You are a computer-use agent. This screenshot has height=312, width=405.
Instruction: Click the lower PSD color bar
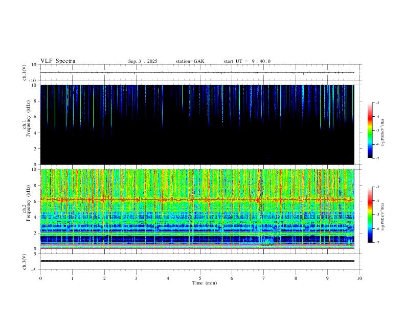pyautogui.click(x=370, y=215)
